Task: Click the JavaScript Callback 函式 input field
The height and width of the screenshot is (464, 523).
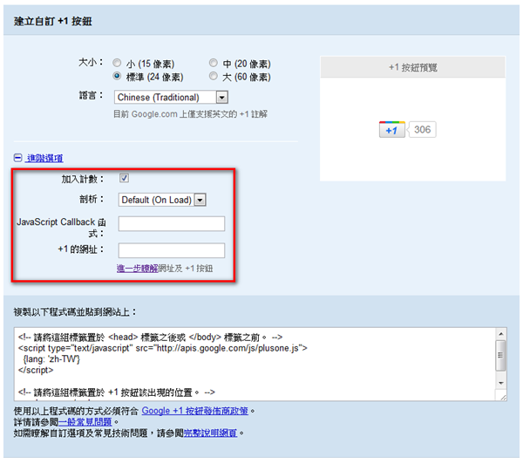Action: click(172, 223)
